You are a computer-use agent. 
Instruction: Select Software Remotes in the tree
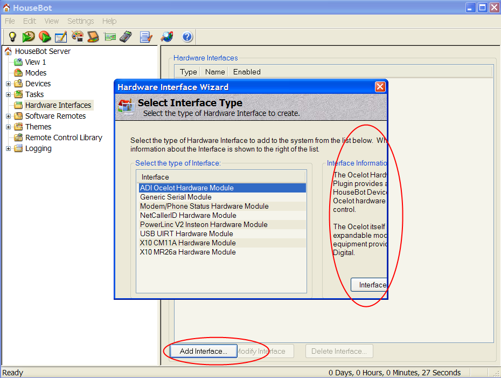[x=55, y=116]
